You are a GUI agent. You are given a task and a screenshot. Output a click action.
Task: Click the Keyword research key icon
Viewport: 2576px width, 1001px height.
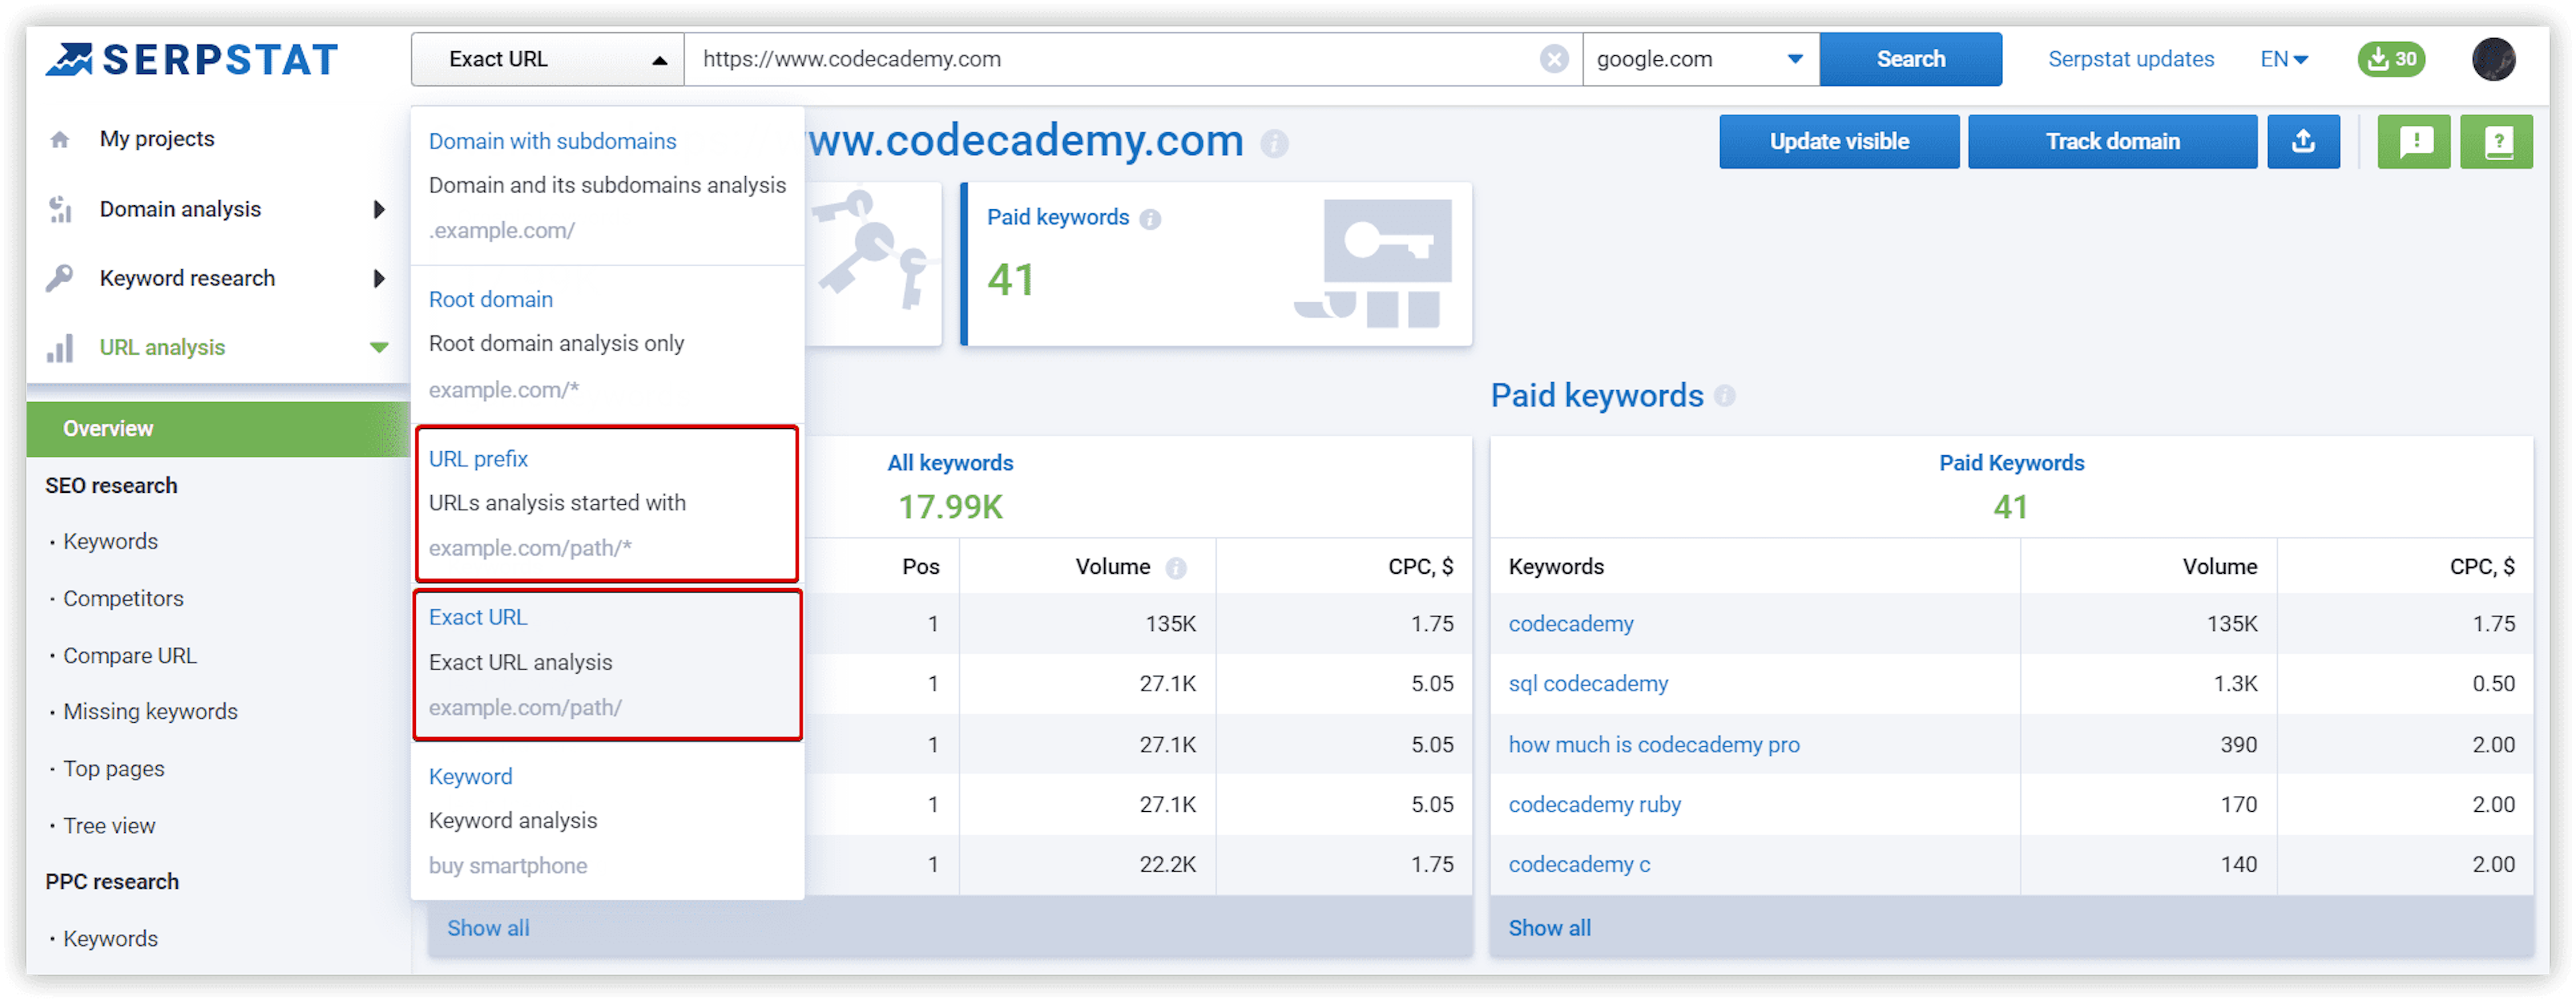click(x=60, y=279)
